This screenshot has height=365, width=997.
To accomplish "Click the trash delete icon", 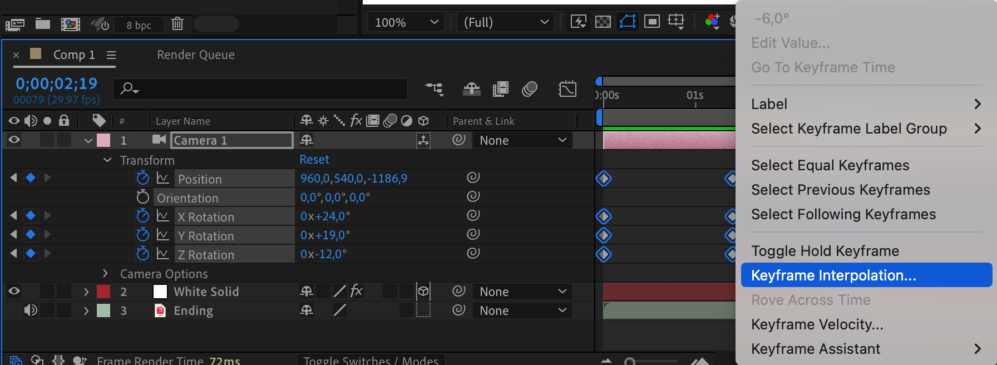I will click(177, 24).
